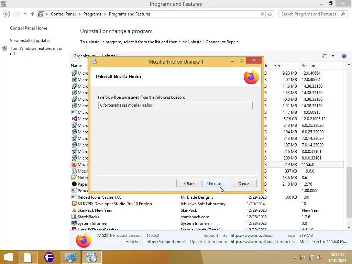Click the uninstaller icon in dialog title bar
The height and width of the screenshot is (264, 352).
[x=94, y=61]
